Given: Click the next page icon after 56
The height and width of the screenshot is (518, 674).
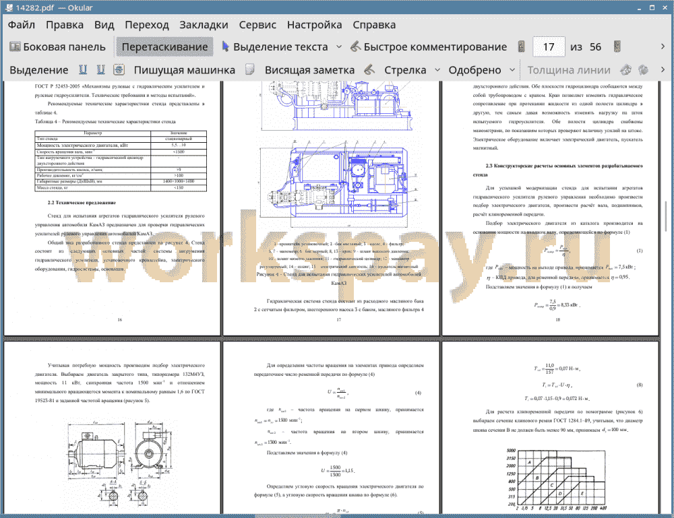Looking at the screenshot, I should pyautogui.click(x=617, y=47).
